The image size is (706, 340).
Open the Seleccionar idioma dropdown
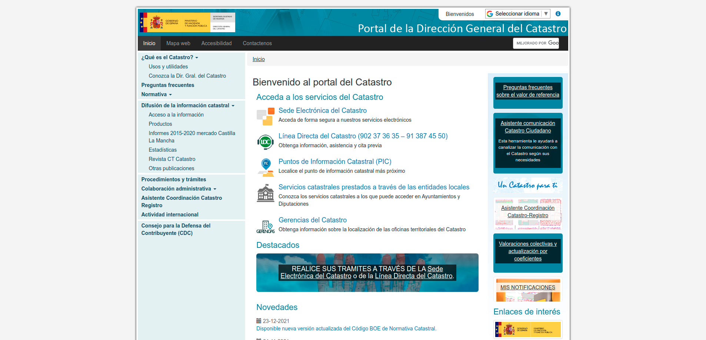point(517,14)
